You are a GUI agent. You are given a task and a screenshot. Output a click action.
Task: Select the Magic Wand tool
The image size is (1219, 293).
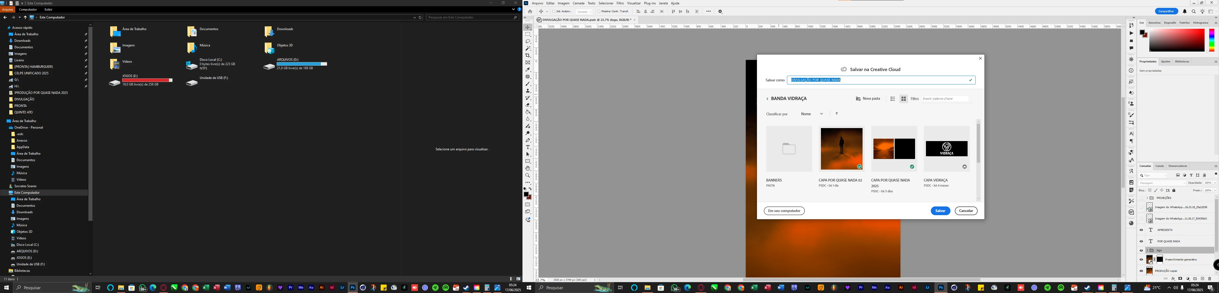528,49
